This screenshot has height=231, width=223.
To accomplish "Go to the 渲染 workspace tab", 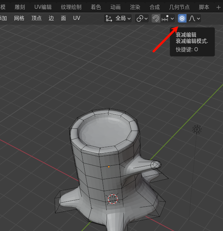I will (x=135, y=7).
